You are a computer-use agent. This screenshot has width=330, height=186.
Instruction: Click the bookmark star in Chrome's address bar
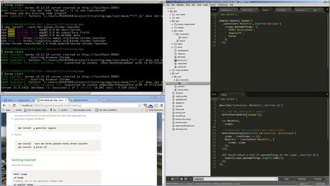pyautogui.click(x=140, y=105)
